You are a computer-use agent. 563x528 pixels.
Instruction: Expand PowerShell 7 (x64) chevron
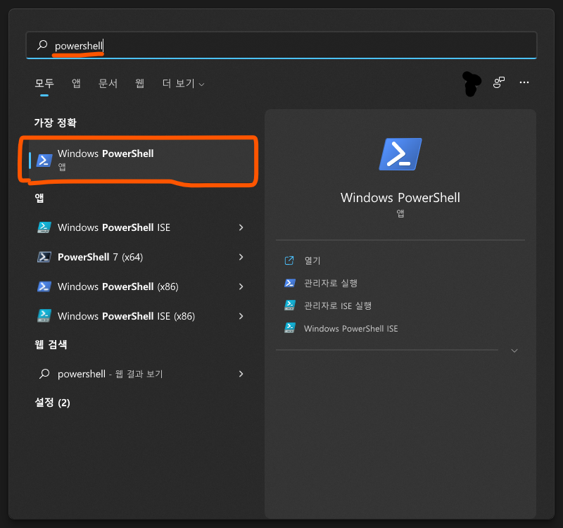[x=241, y=257]
